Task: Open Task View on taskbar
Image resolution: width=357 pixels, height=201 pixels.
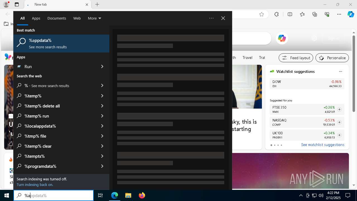Action: [100, 195]
